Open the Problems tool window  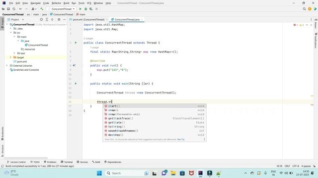pos(50,162)
